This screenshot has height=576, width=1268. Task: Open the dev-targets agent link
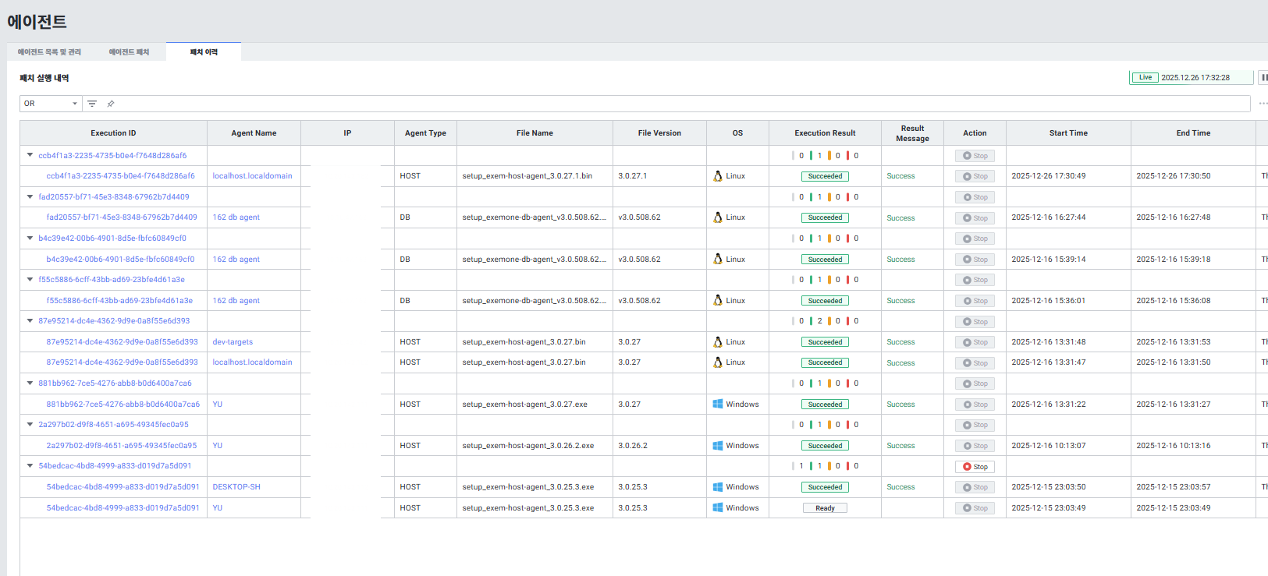tap(233, 342)
